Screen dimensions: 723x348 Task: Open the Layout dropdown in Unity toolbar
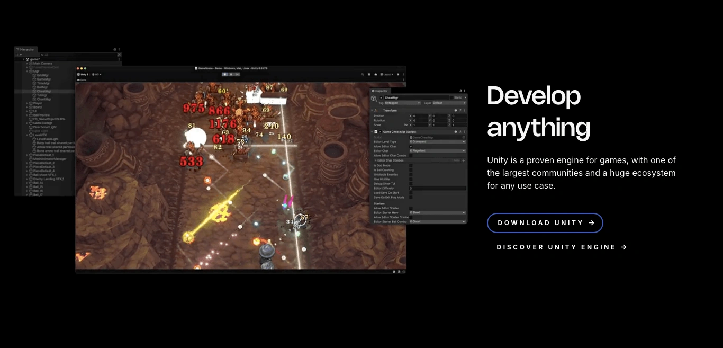(x=387, y=74)
